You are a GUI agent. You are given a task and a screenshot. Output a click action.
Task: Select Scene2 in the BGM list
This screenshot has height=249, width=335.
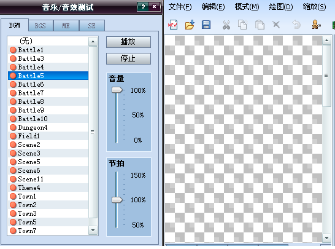click(48, 144)
